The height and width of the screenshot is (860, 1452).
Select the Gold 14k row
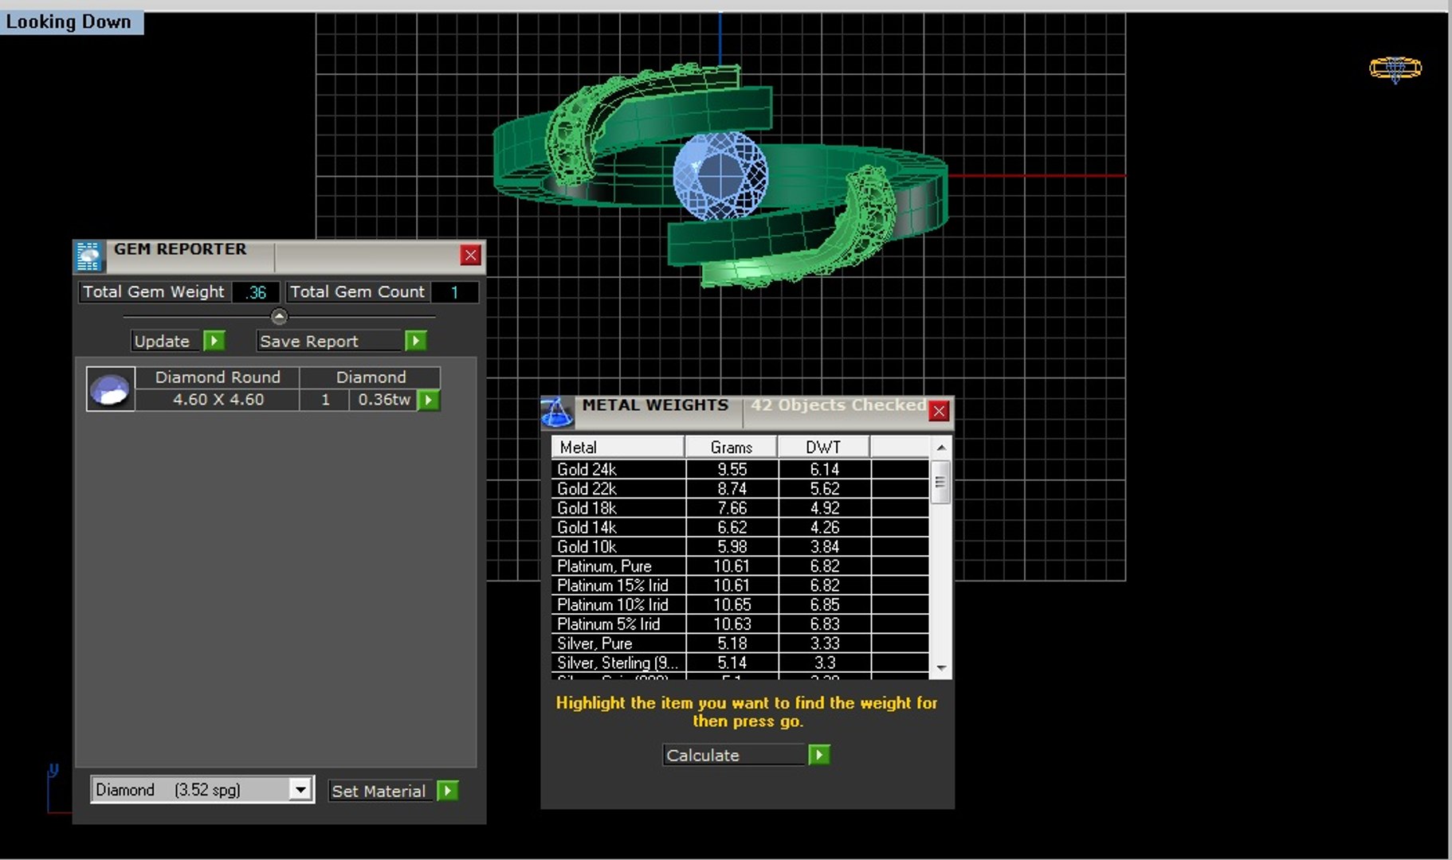(x=740, y=527)
